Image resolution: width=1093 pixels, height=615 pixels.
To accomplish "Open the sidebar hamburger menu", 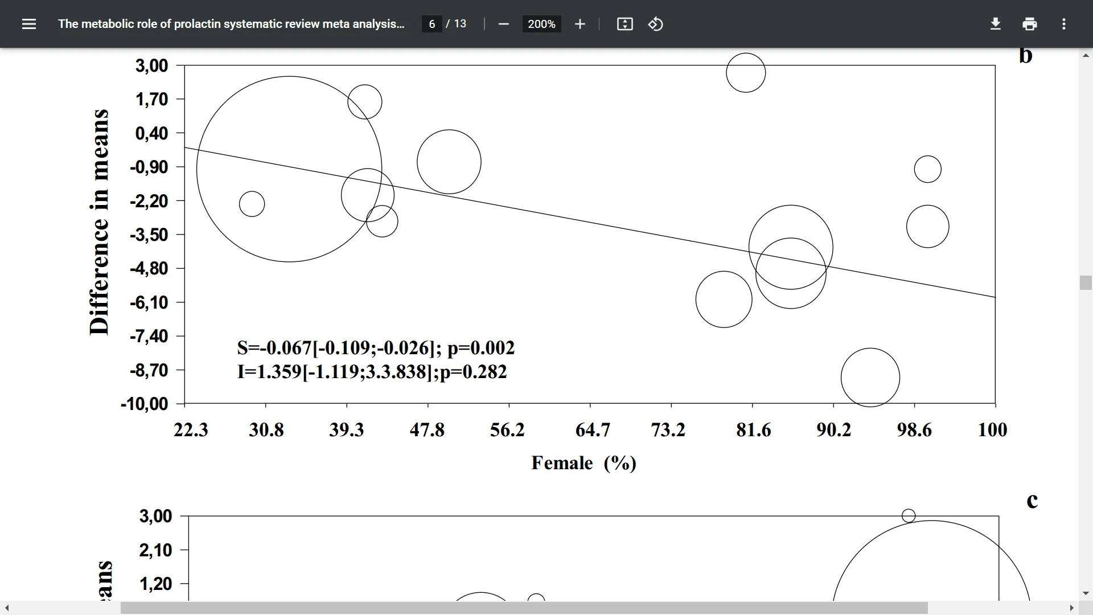I will pos(29,24).
